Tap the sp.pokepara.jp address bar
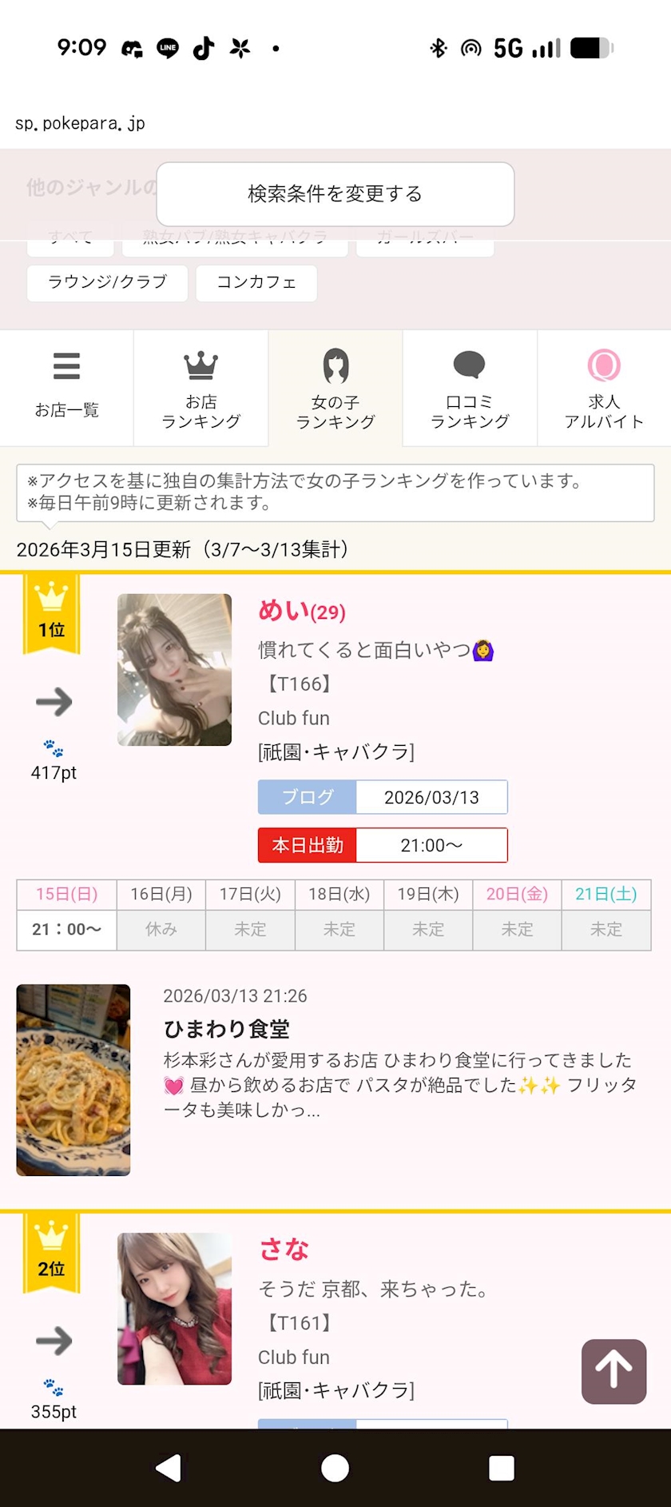The image size is (671, 1507). point(80,123)
